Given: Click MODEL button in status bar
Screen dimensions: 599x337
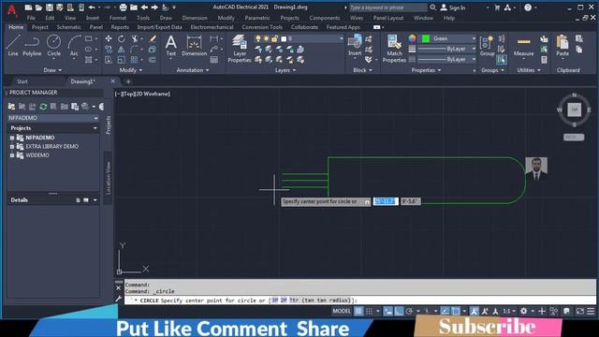Looking at the screenshot, I should [x=341, y=312].
